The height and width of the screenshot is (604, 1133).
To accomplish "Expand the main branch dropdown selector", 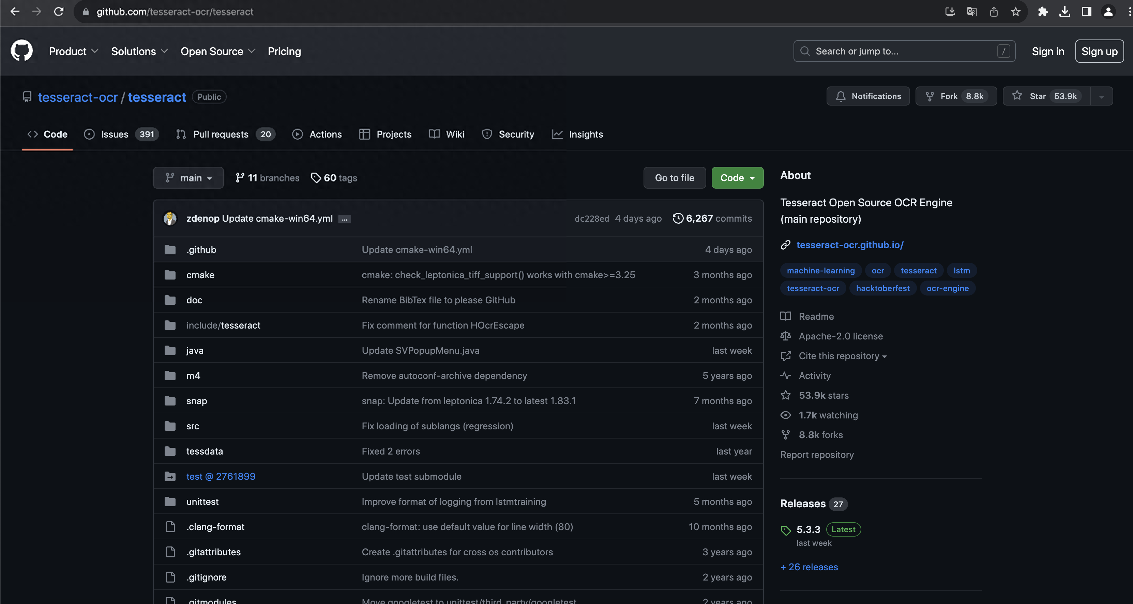I will (x=188, y=177).
